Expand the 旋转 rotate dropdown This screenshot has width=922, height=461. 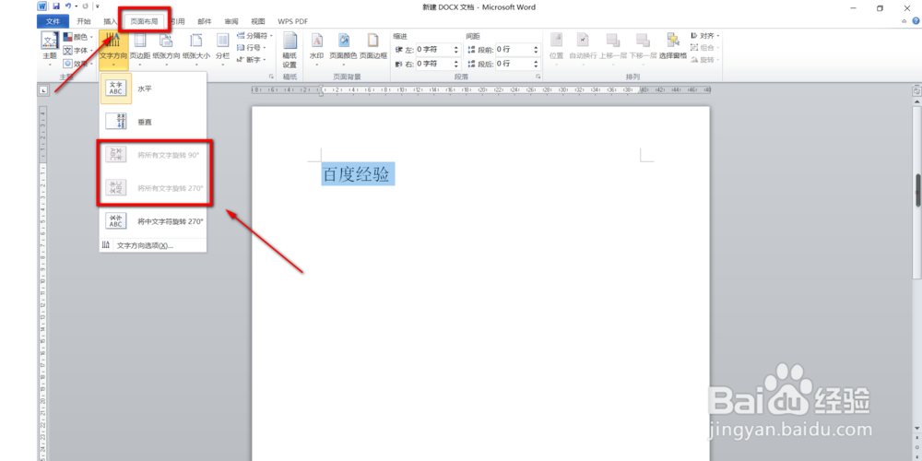(x=705, y=59)
